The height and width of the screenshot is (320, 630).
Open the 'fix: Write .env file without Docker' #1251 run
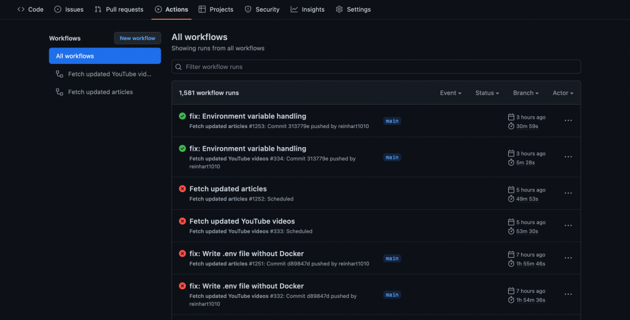pyautogui.click(x=246, y=254)
